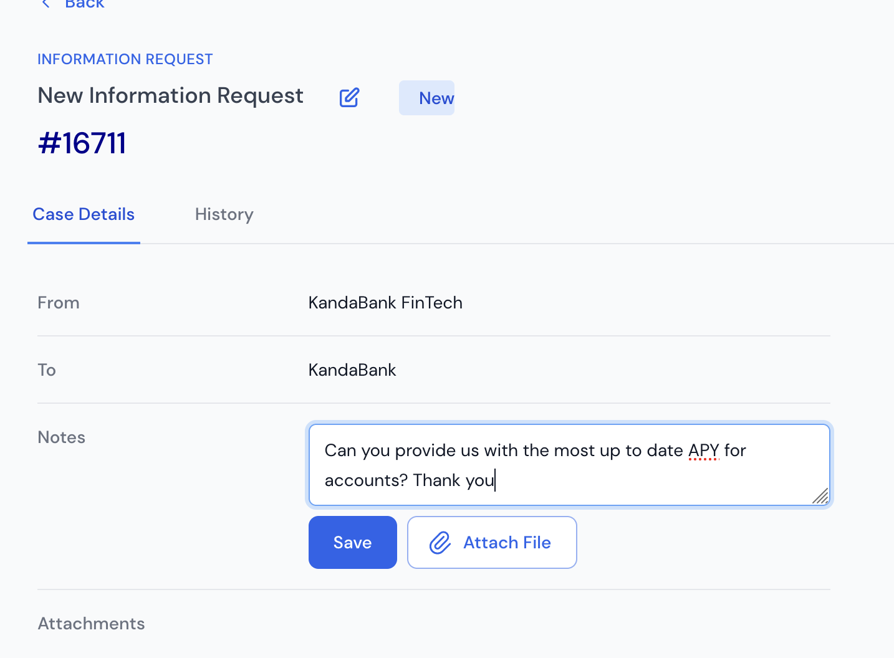Click the Attach File button
Image resolution: width=894 pixels, height=658 pixels.
[x=492, y=542]
